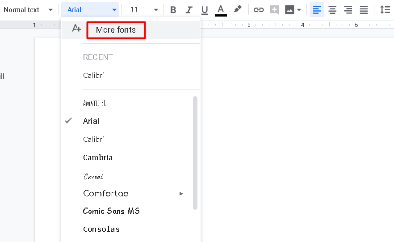The height and width of the screenshot is (242, 394).
Task: Click the insert image icon
Action: tap(289, 10)
